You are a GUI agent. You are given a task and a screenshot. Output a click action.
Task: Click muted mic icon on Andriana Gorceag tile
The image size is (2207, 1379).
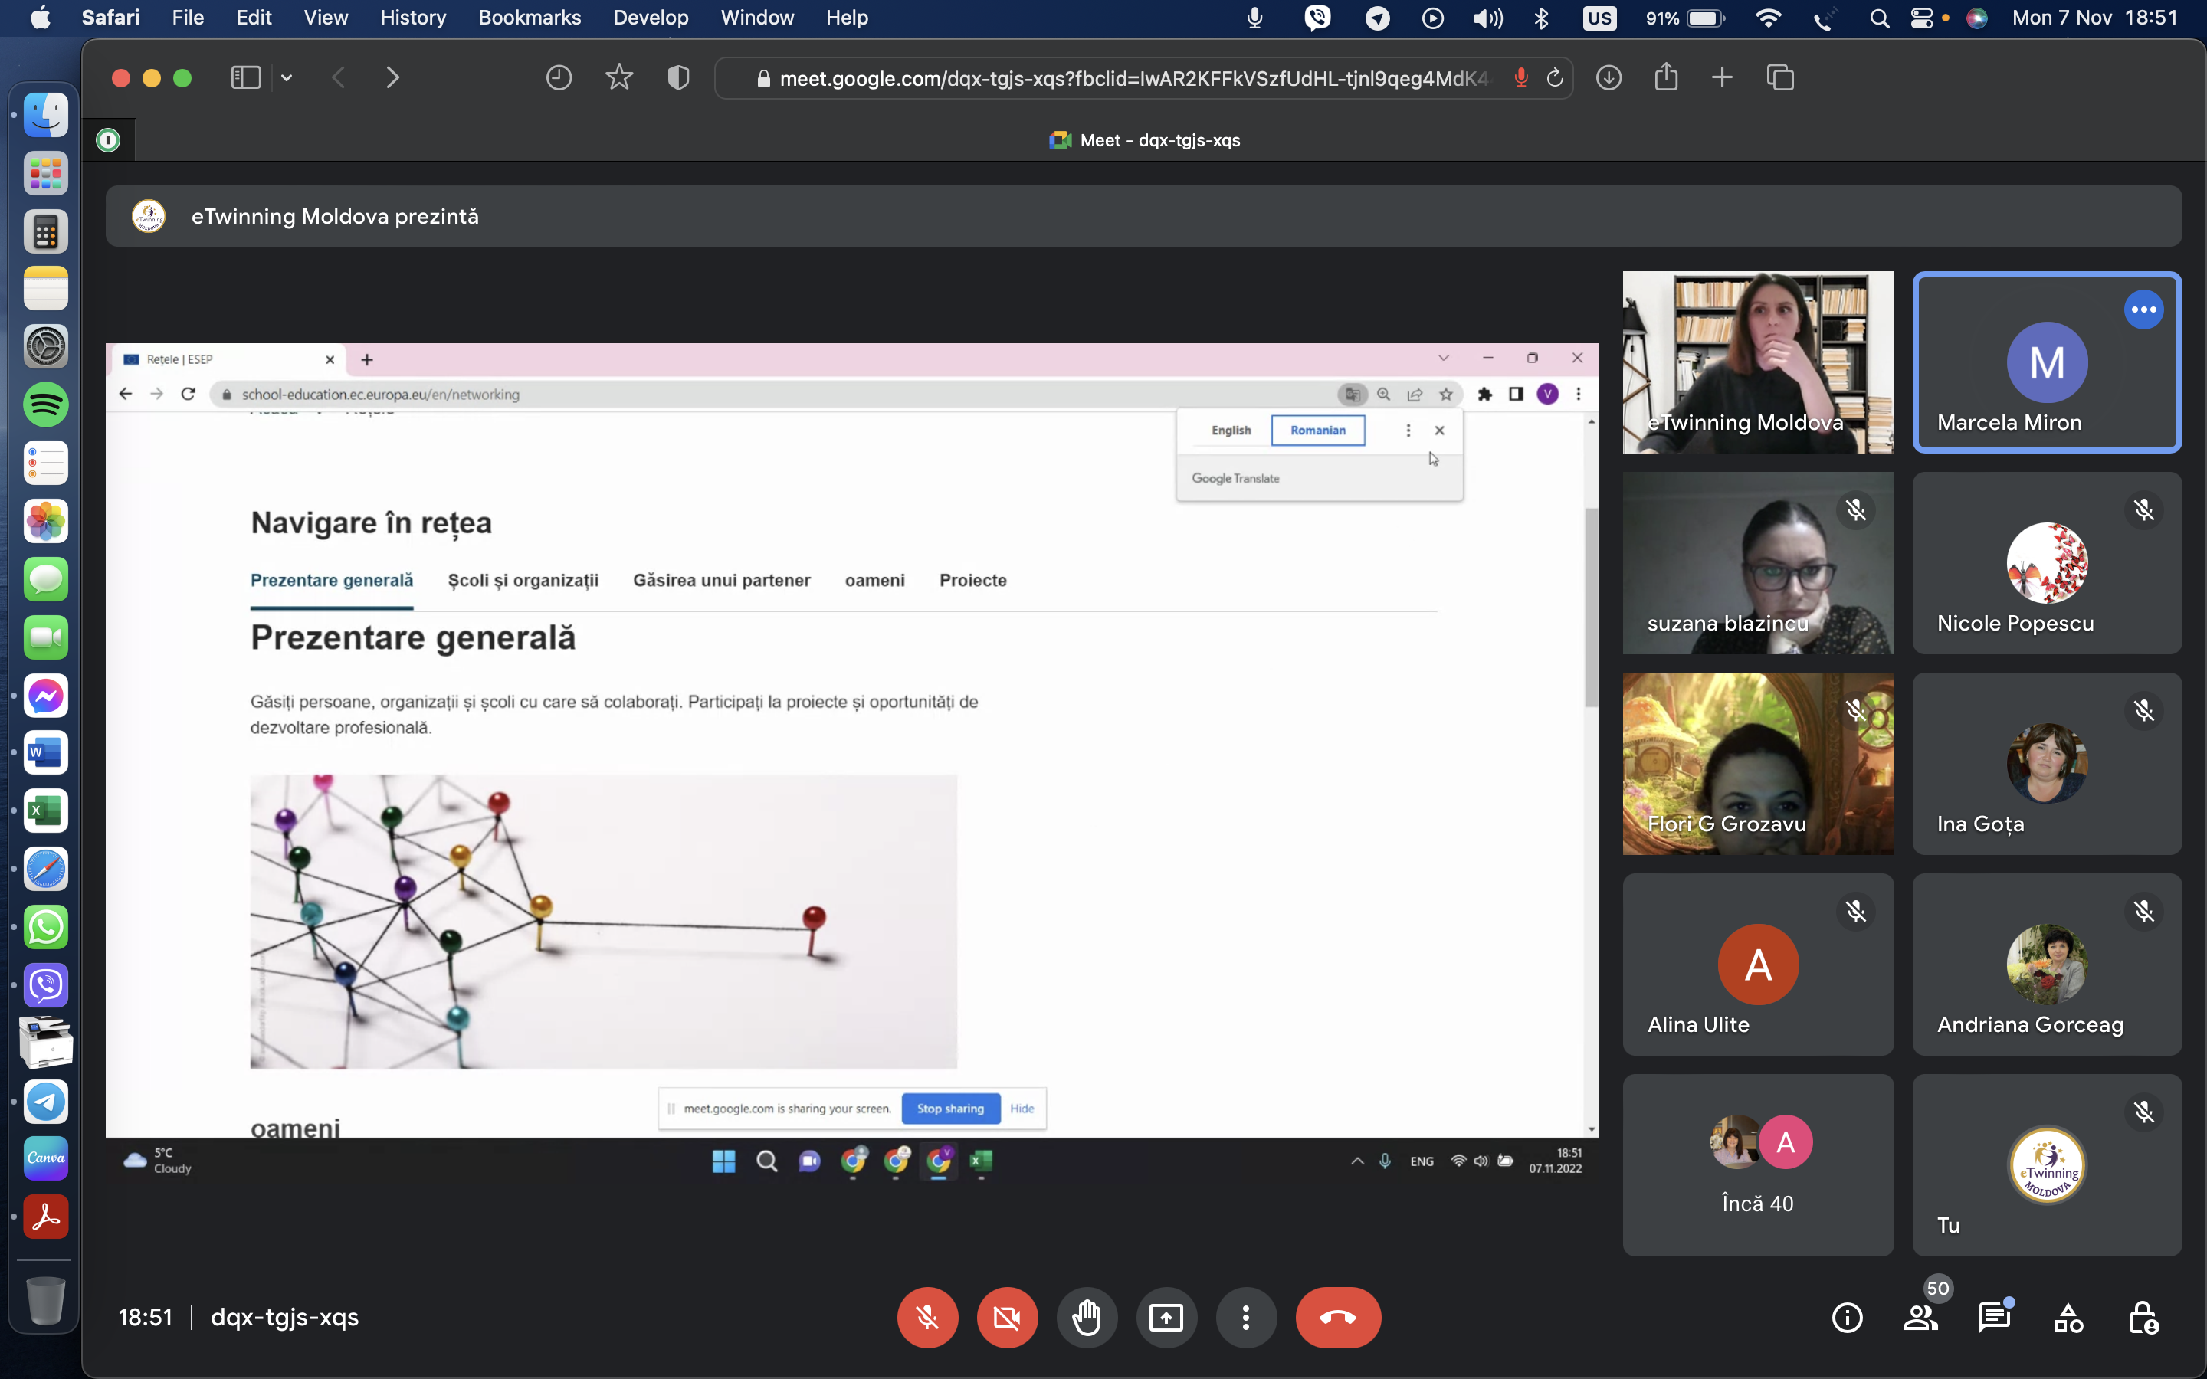click(2144, 911)
